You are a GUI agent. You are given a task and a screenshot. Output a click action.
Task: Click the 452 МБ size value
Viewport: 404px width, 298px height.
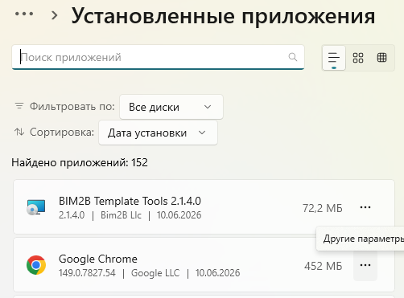[324, 266]
